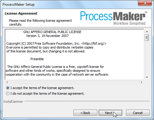The height and width of the screenshot is (120, 154).
Task: Click the fsf.org URL in license text
Action: coord(94,43)
